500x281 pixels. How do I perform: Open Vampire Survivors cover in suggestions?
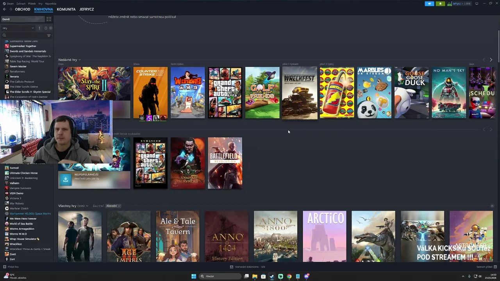pos(187,163)
